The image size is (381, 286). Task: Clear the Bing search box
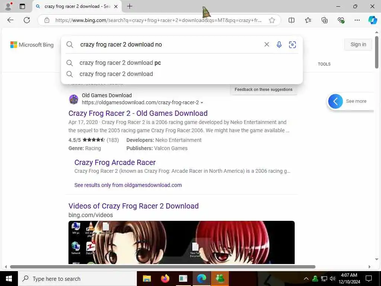pos(266,44)
